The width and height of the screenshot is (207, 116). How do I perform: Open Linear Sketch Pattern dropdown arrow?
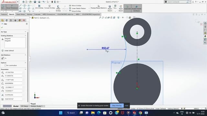pos(89,8)
